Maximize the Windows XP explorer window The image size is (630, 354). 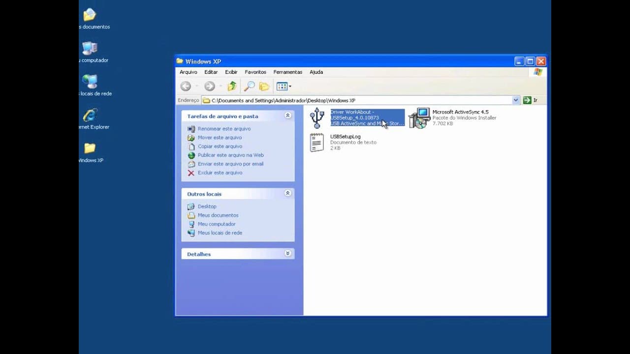[x=530, y=61]
